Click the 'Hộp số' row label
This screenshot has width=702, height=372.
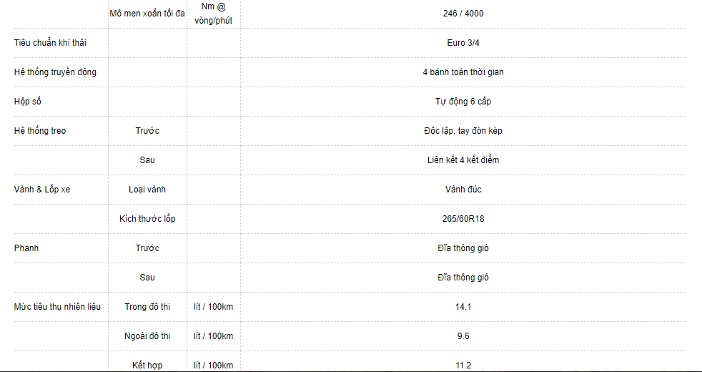coord(28,102)
